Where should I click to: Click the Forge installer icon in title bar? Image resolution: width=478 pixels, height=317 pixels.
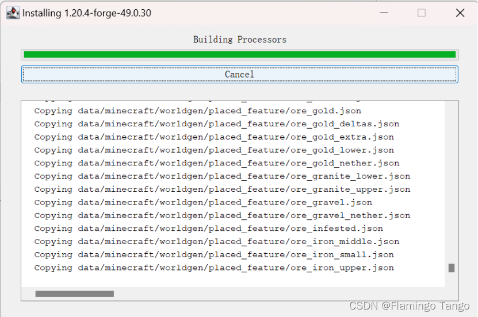(13, 13)
